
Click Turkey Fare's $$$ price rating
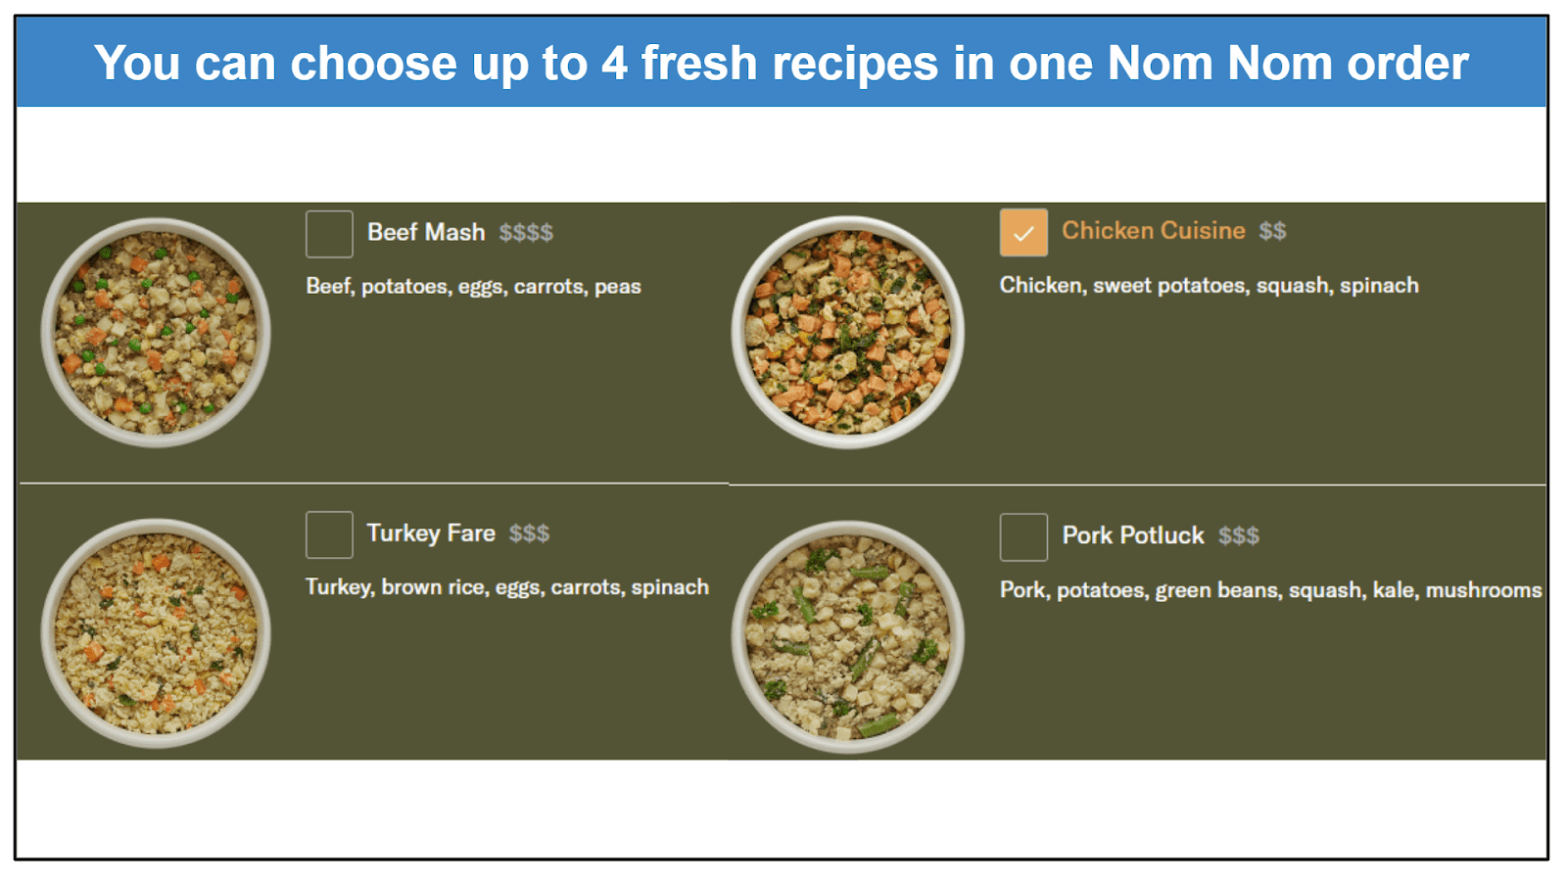click(x=529, y=533)
